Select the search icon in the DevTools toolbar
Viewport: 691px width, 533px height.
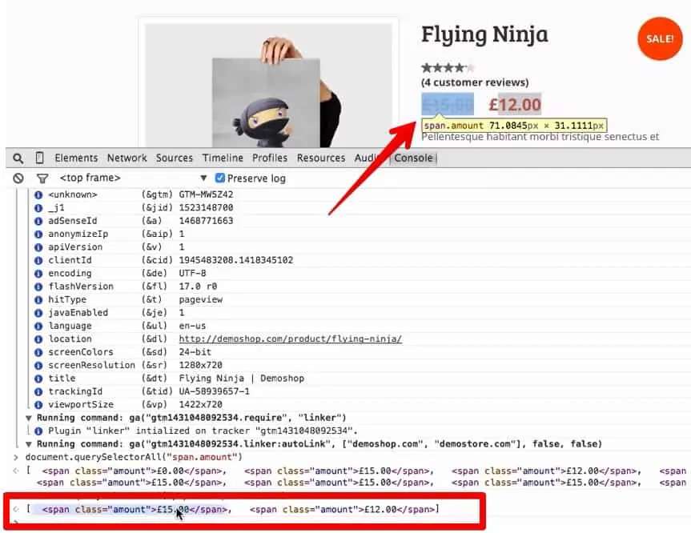pos(18,158)
